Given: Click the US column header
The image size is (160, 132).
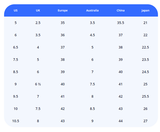Looking at the screenshot, I should (x=16, y=11).
